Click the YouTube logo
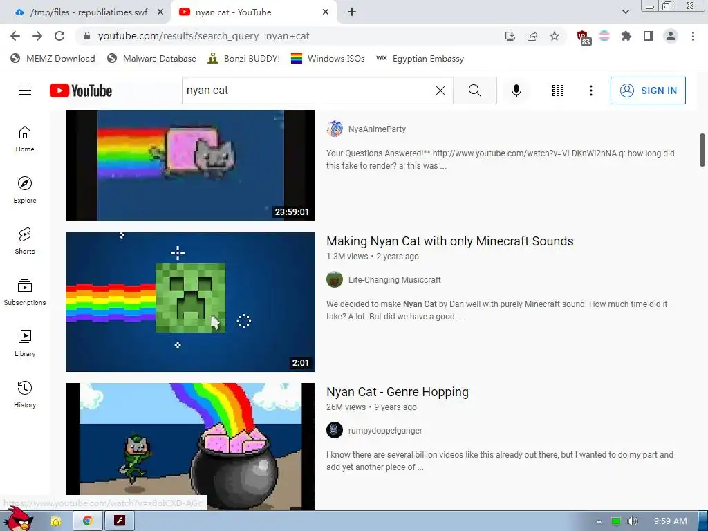708x531 pixels. click(81, 91)
